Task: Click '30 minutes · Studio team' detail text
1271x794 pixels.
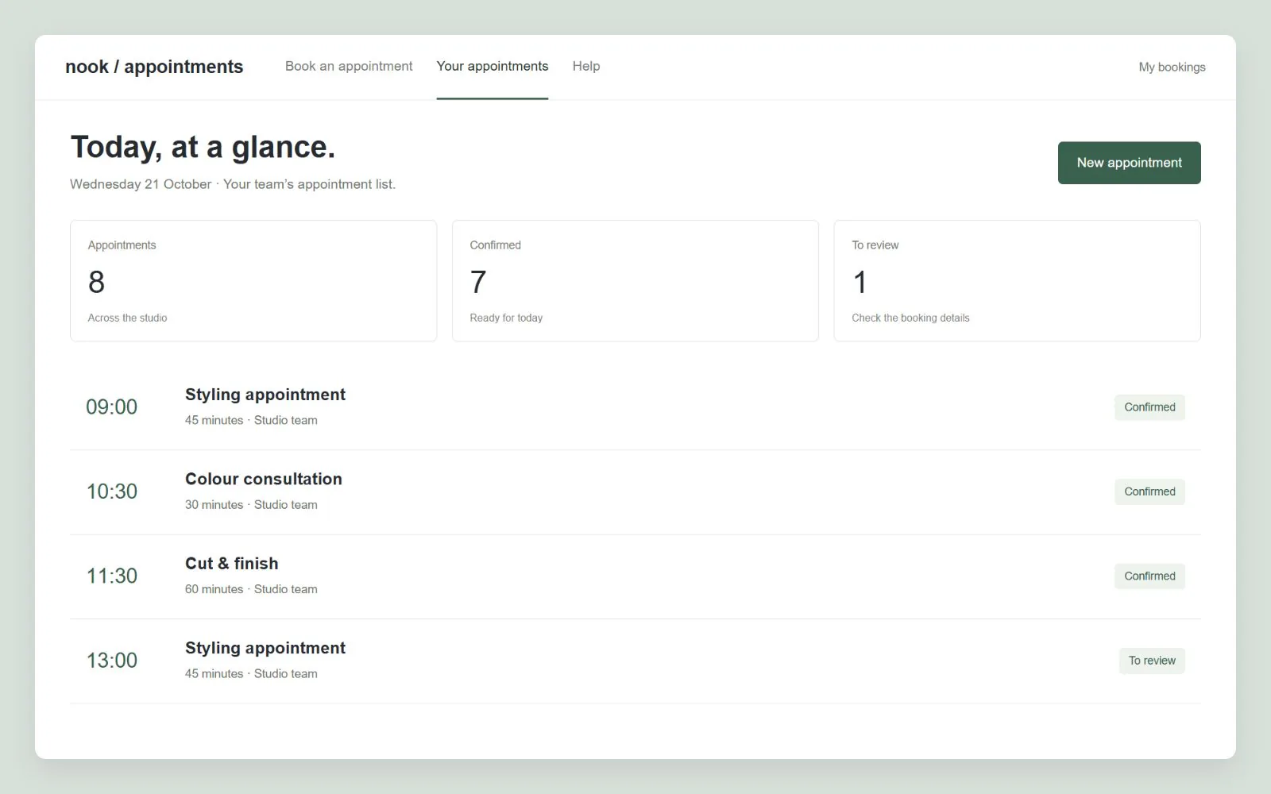Action: [x=251, y=505]
